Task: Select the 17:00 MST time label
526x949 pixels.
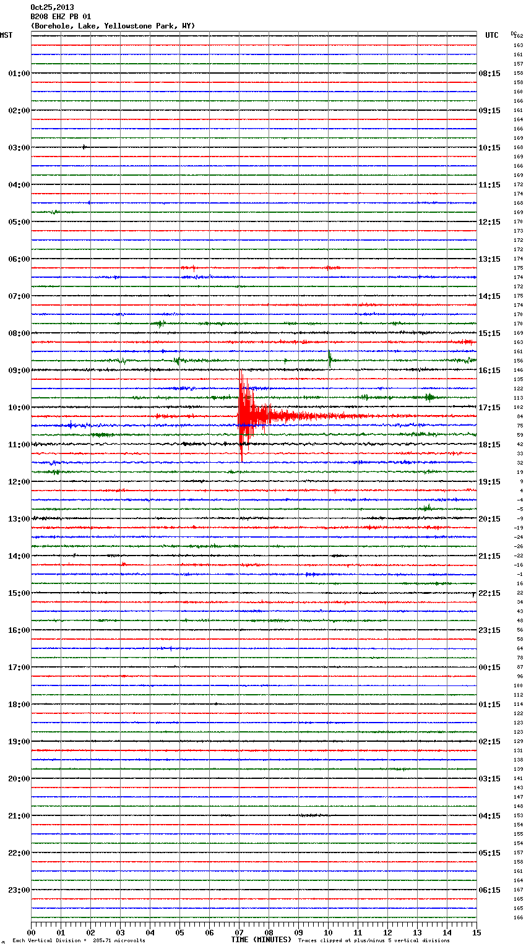Action: click(x=19, y=668)
